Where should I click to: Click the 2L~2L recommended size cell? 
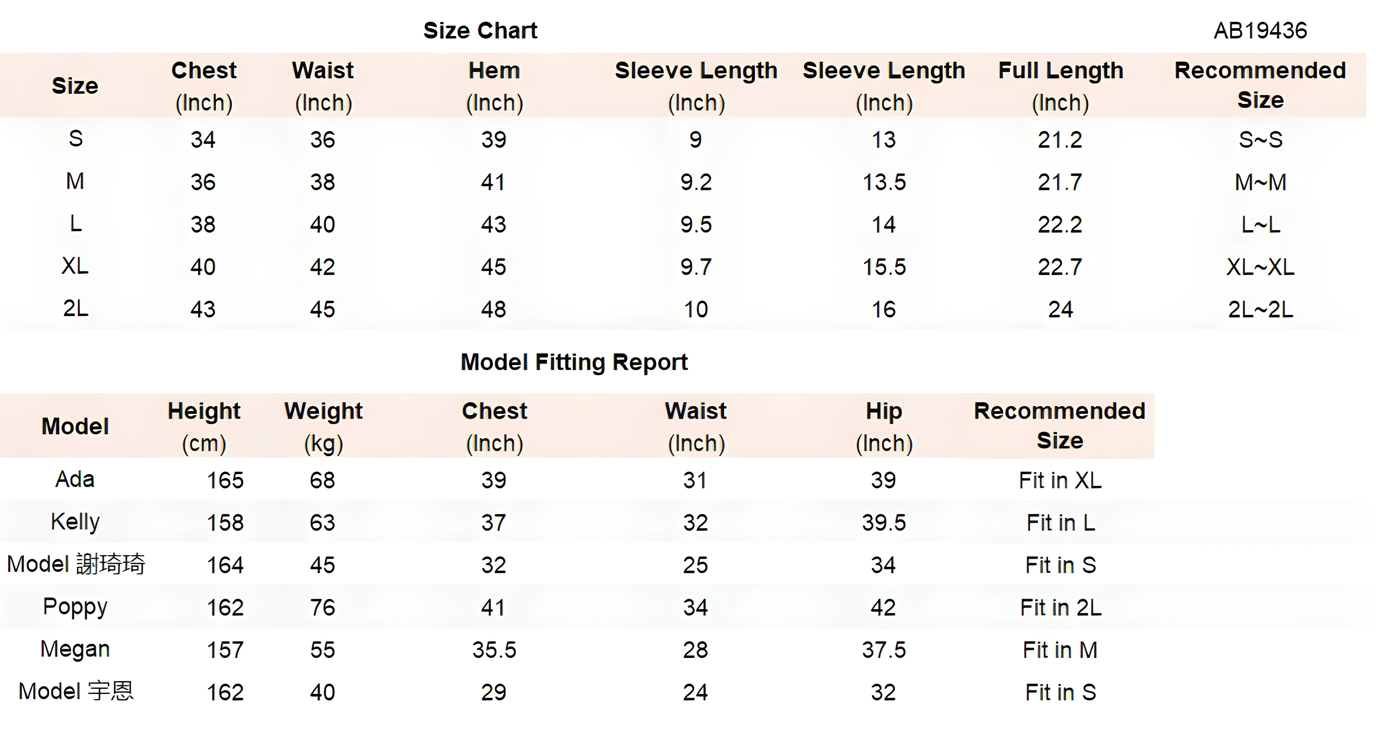pos(1260,309)
